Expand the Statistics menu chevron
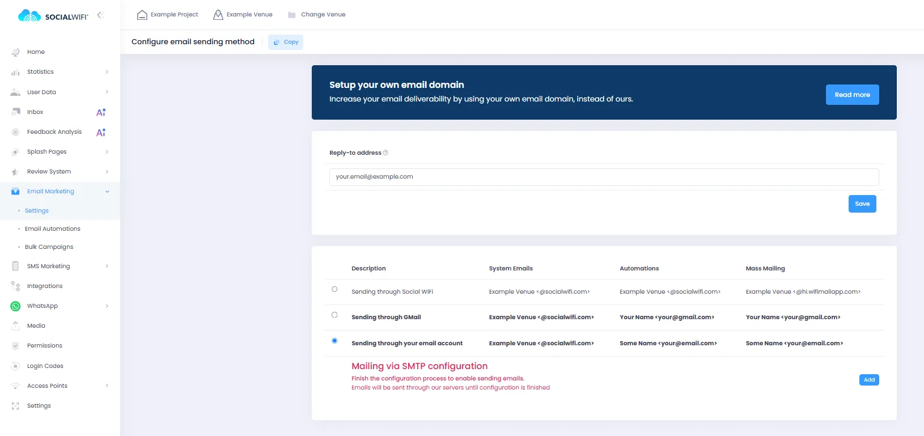The width and height of the screenshot is (924, 436). pyautogui.click(x=107, y=72)
